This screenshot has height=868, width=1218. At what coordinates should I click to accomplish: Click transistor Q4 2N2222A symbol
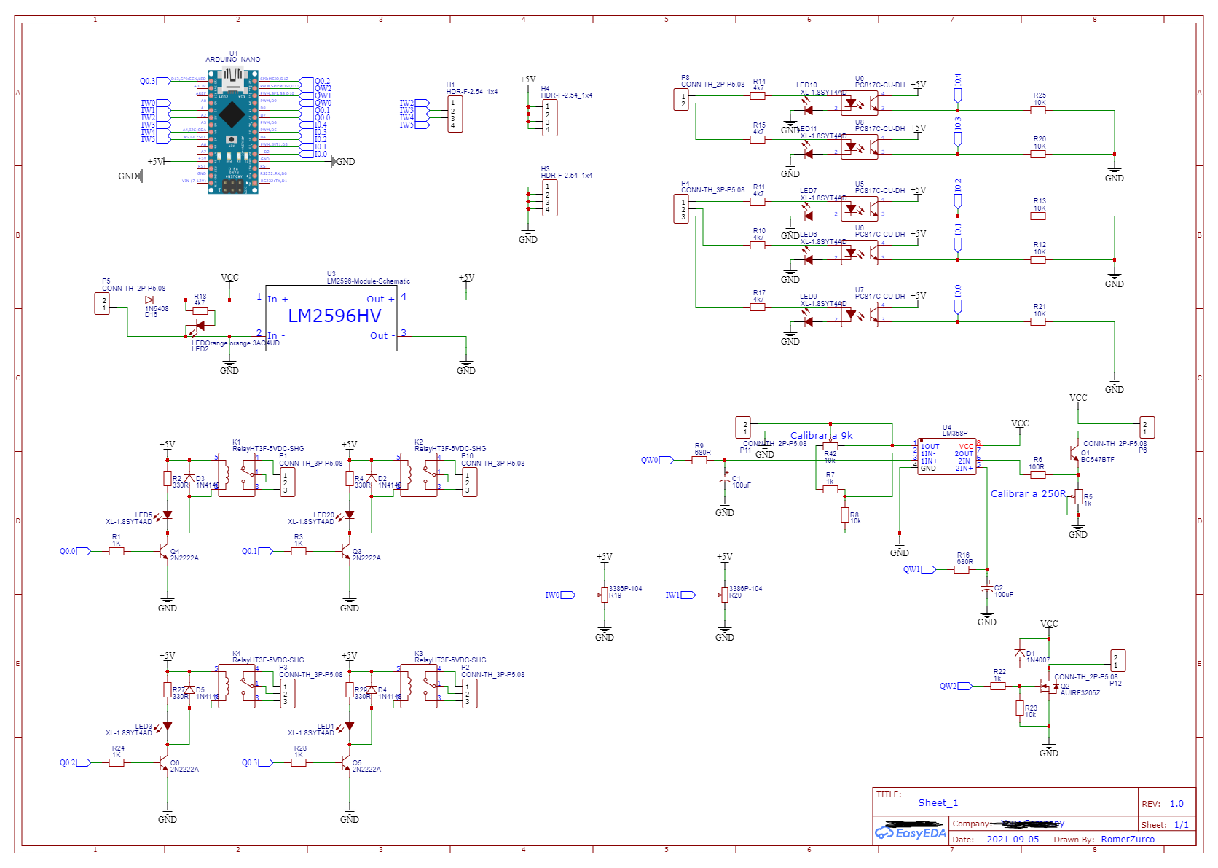tap(164, 551)
